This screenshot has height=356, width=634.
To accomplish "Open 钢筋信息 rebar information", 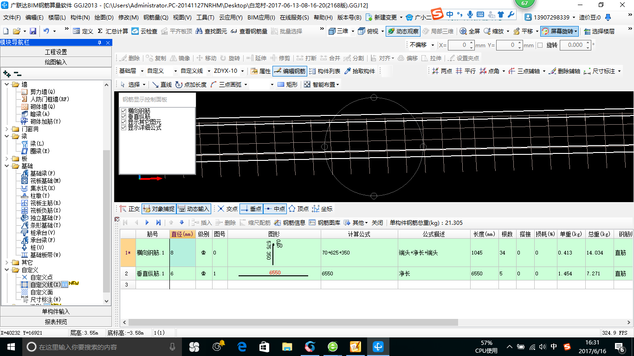I will point(289,222).
